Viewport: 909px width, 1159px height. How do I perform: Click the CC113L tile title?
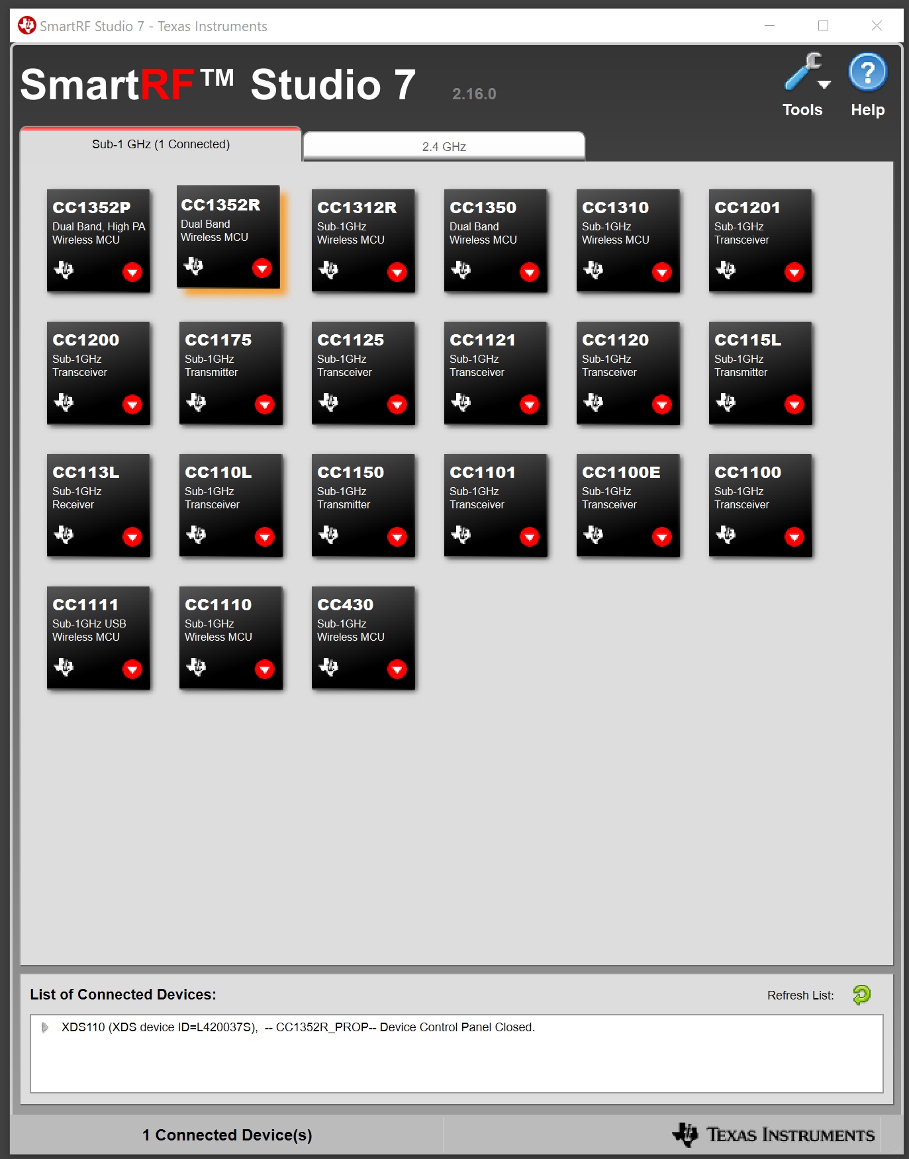[x=85, y=473]
